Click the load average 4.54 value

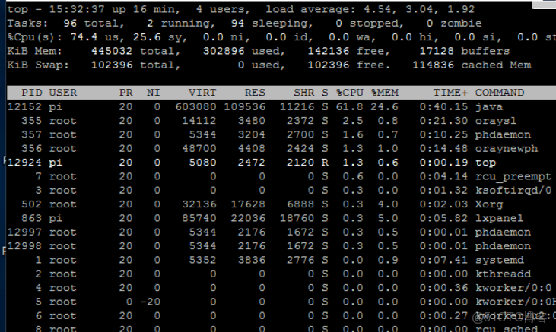click(378, 9)
